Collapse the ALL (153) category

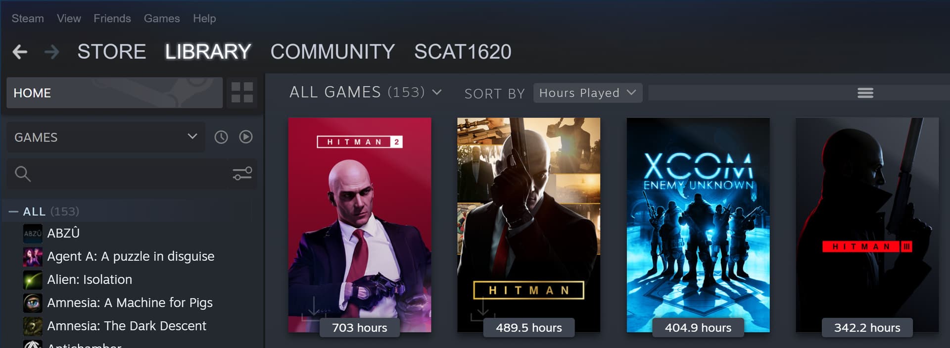coord(13,212)
